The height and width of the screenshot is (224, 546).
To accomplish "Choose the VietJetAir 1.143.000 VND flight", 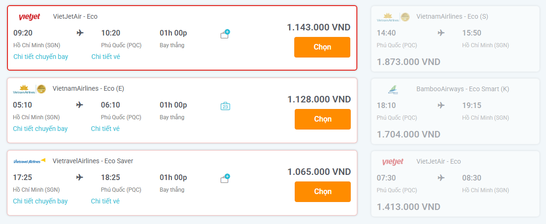I will pyautogui.click(x=322, y=47).
